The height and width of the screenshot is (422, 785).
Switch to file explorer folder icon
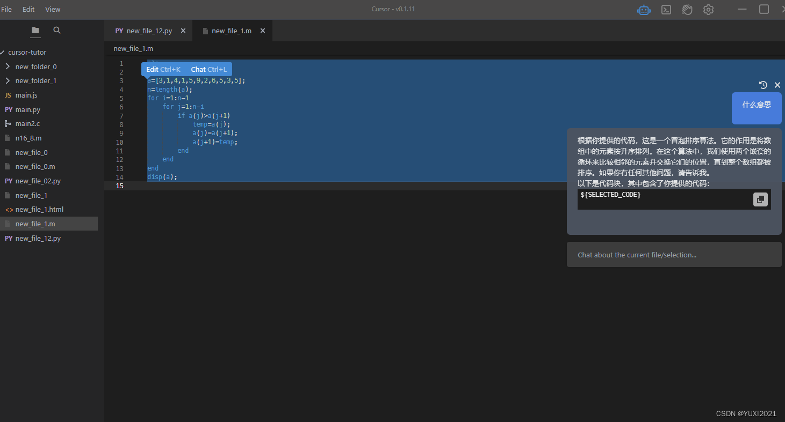35,31
